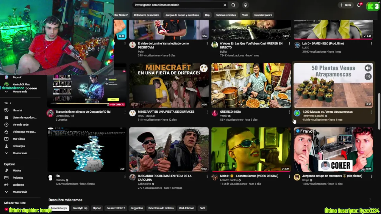Open Malo H Leandro Santos video title
The image size is (381, 214).
click(249, 176)
